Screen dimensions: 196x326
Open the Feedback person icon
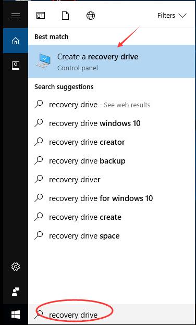(16, 292)
